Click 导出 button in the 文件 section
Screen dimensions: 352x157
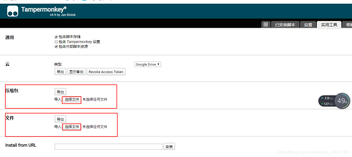coord(60,119)
